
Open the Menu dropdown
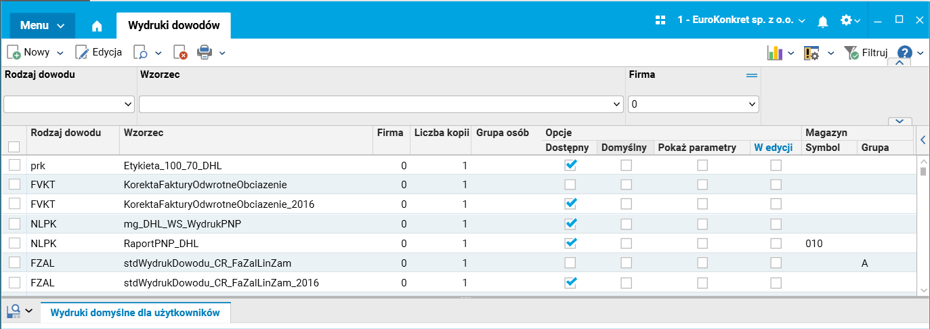click(x=42, y=26)
